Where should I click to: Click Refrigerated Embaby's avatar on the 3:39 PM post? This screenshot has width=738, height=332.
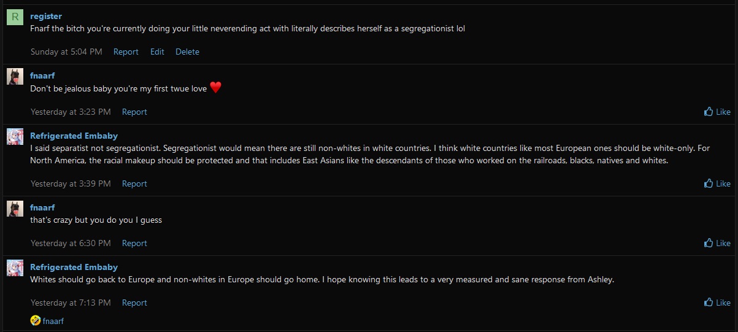(15, 137)
